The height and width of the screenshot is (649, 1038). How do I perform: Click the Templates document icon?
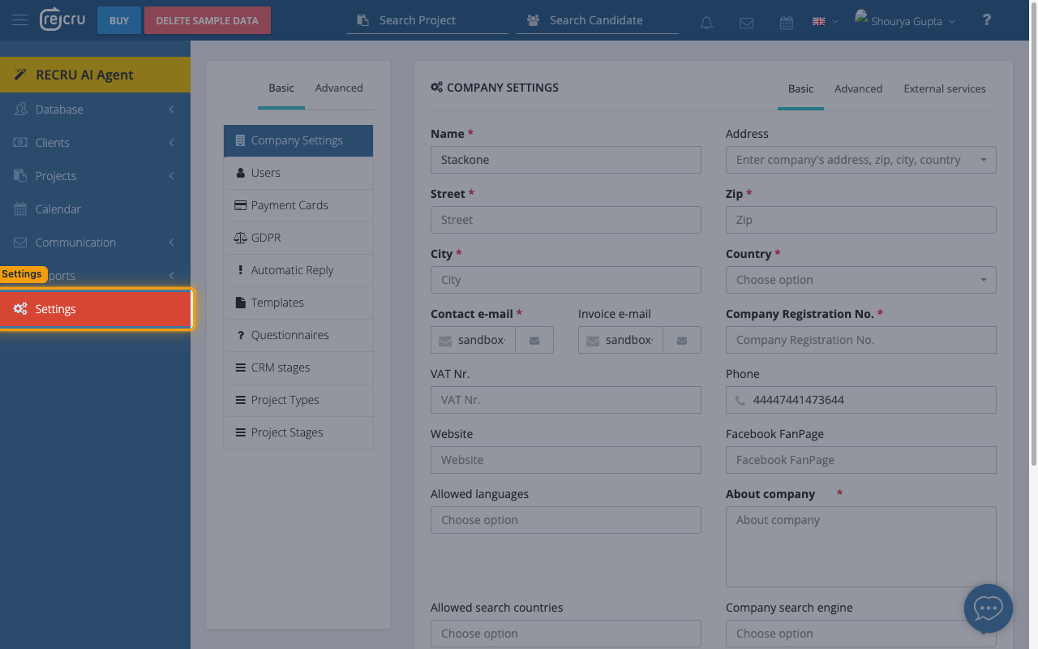tap(240, 303)
